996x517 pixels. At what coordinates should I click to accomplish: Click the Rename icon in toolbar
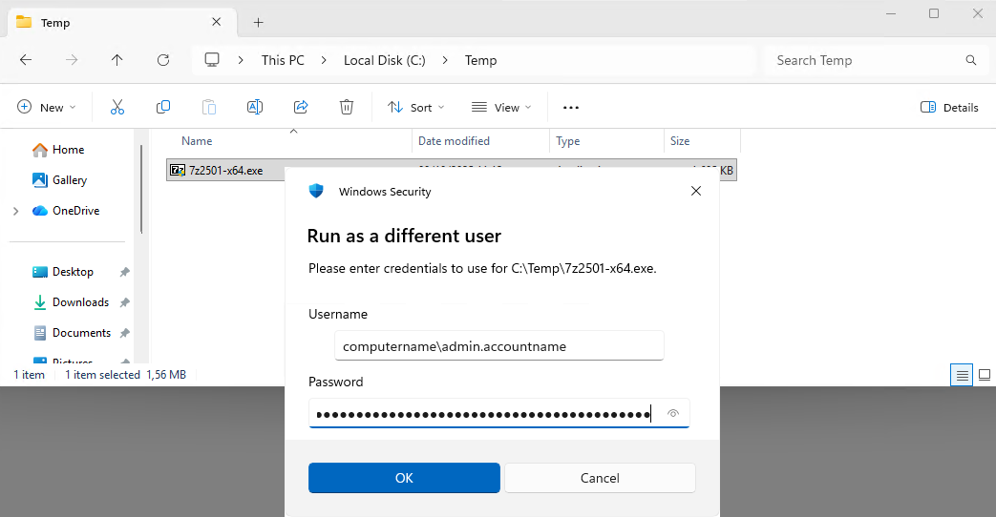point(255,107)
